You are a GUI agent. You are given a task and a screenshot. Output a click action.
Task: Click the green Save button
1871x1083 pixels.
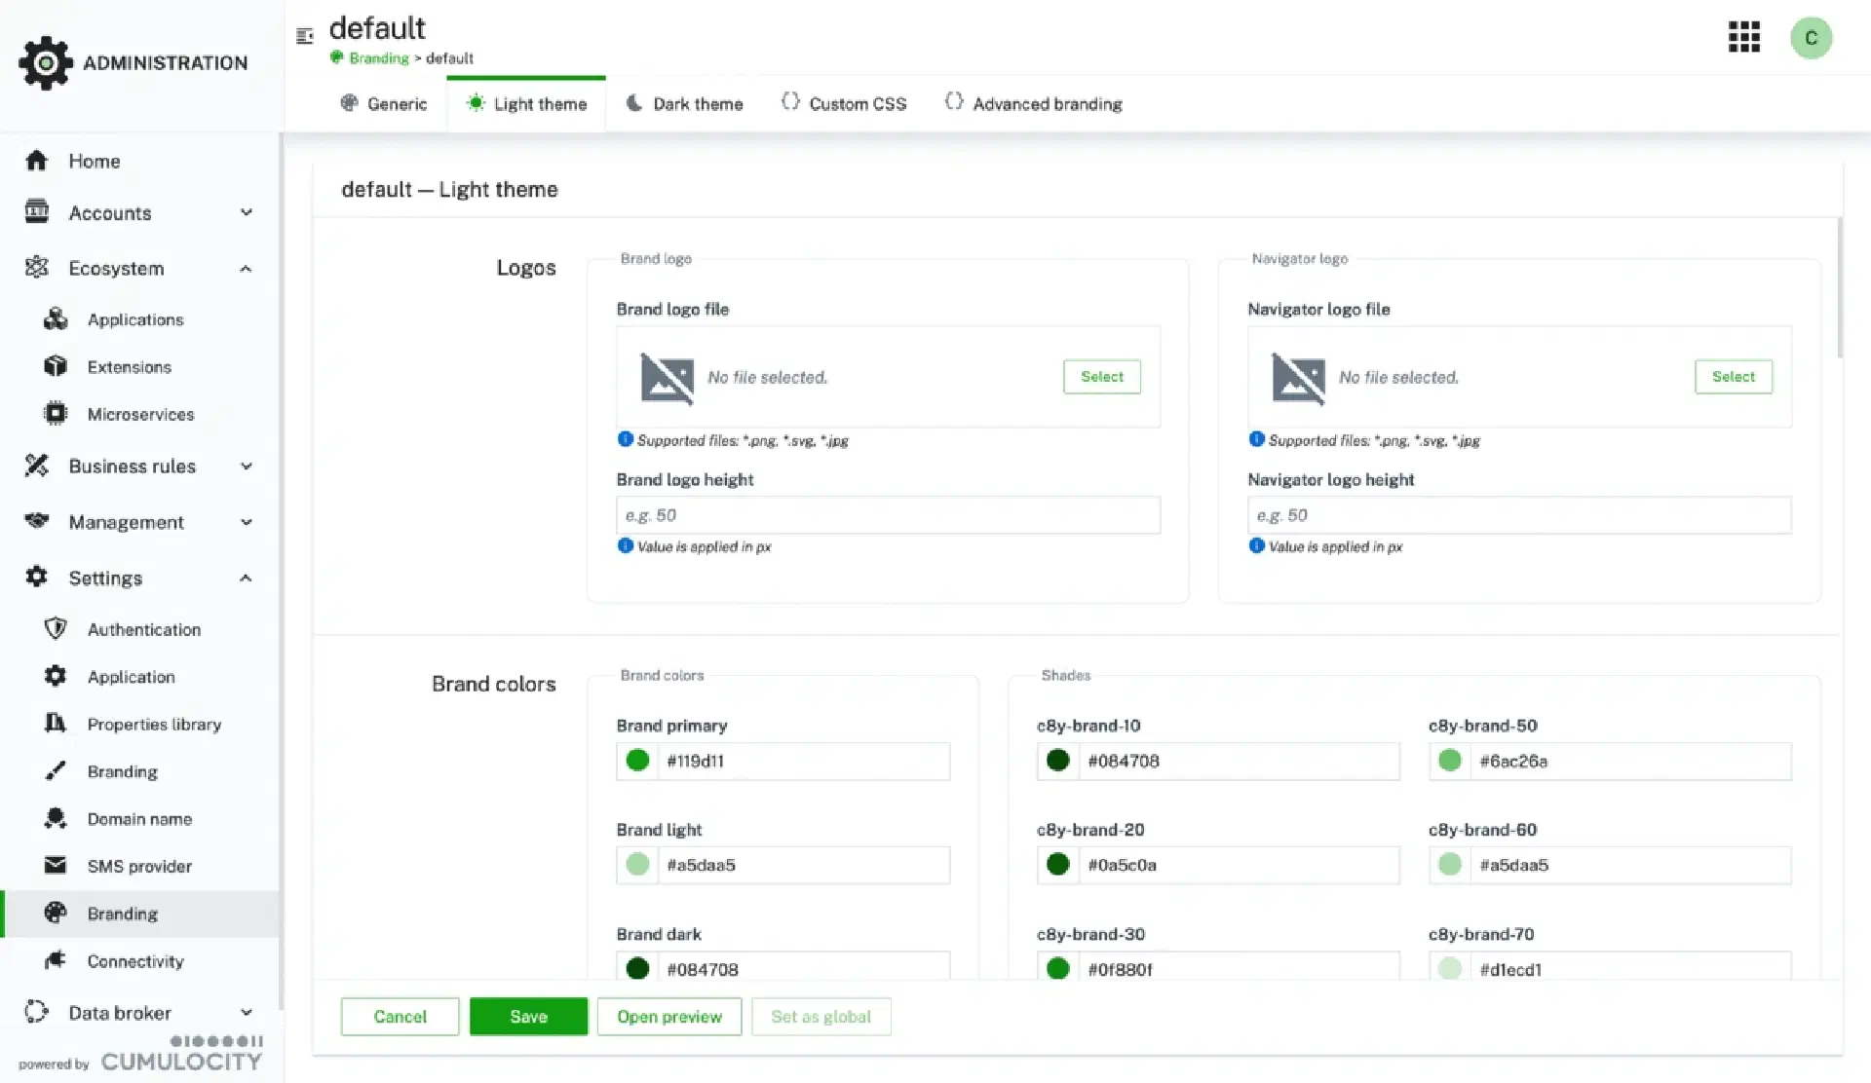pyautogui.click(x=528, y=1017)
